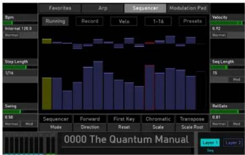Click the Scale label button
This screenshot has height=155, width=245.
click(158, 127)
